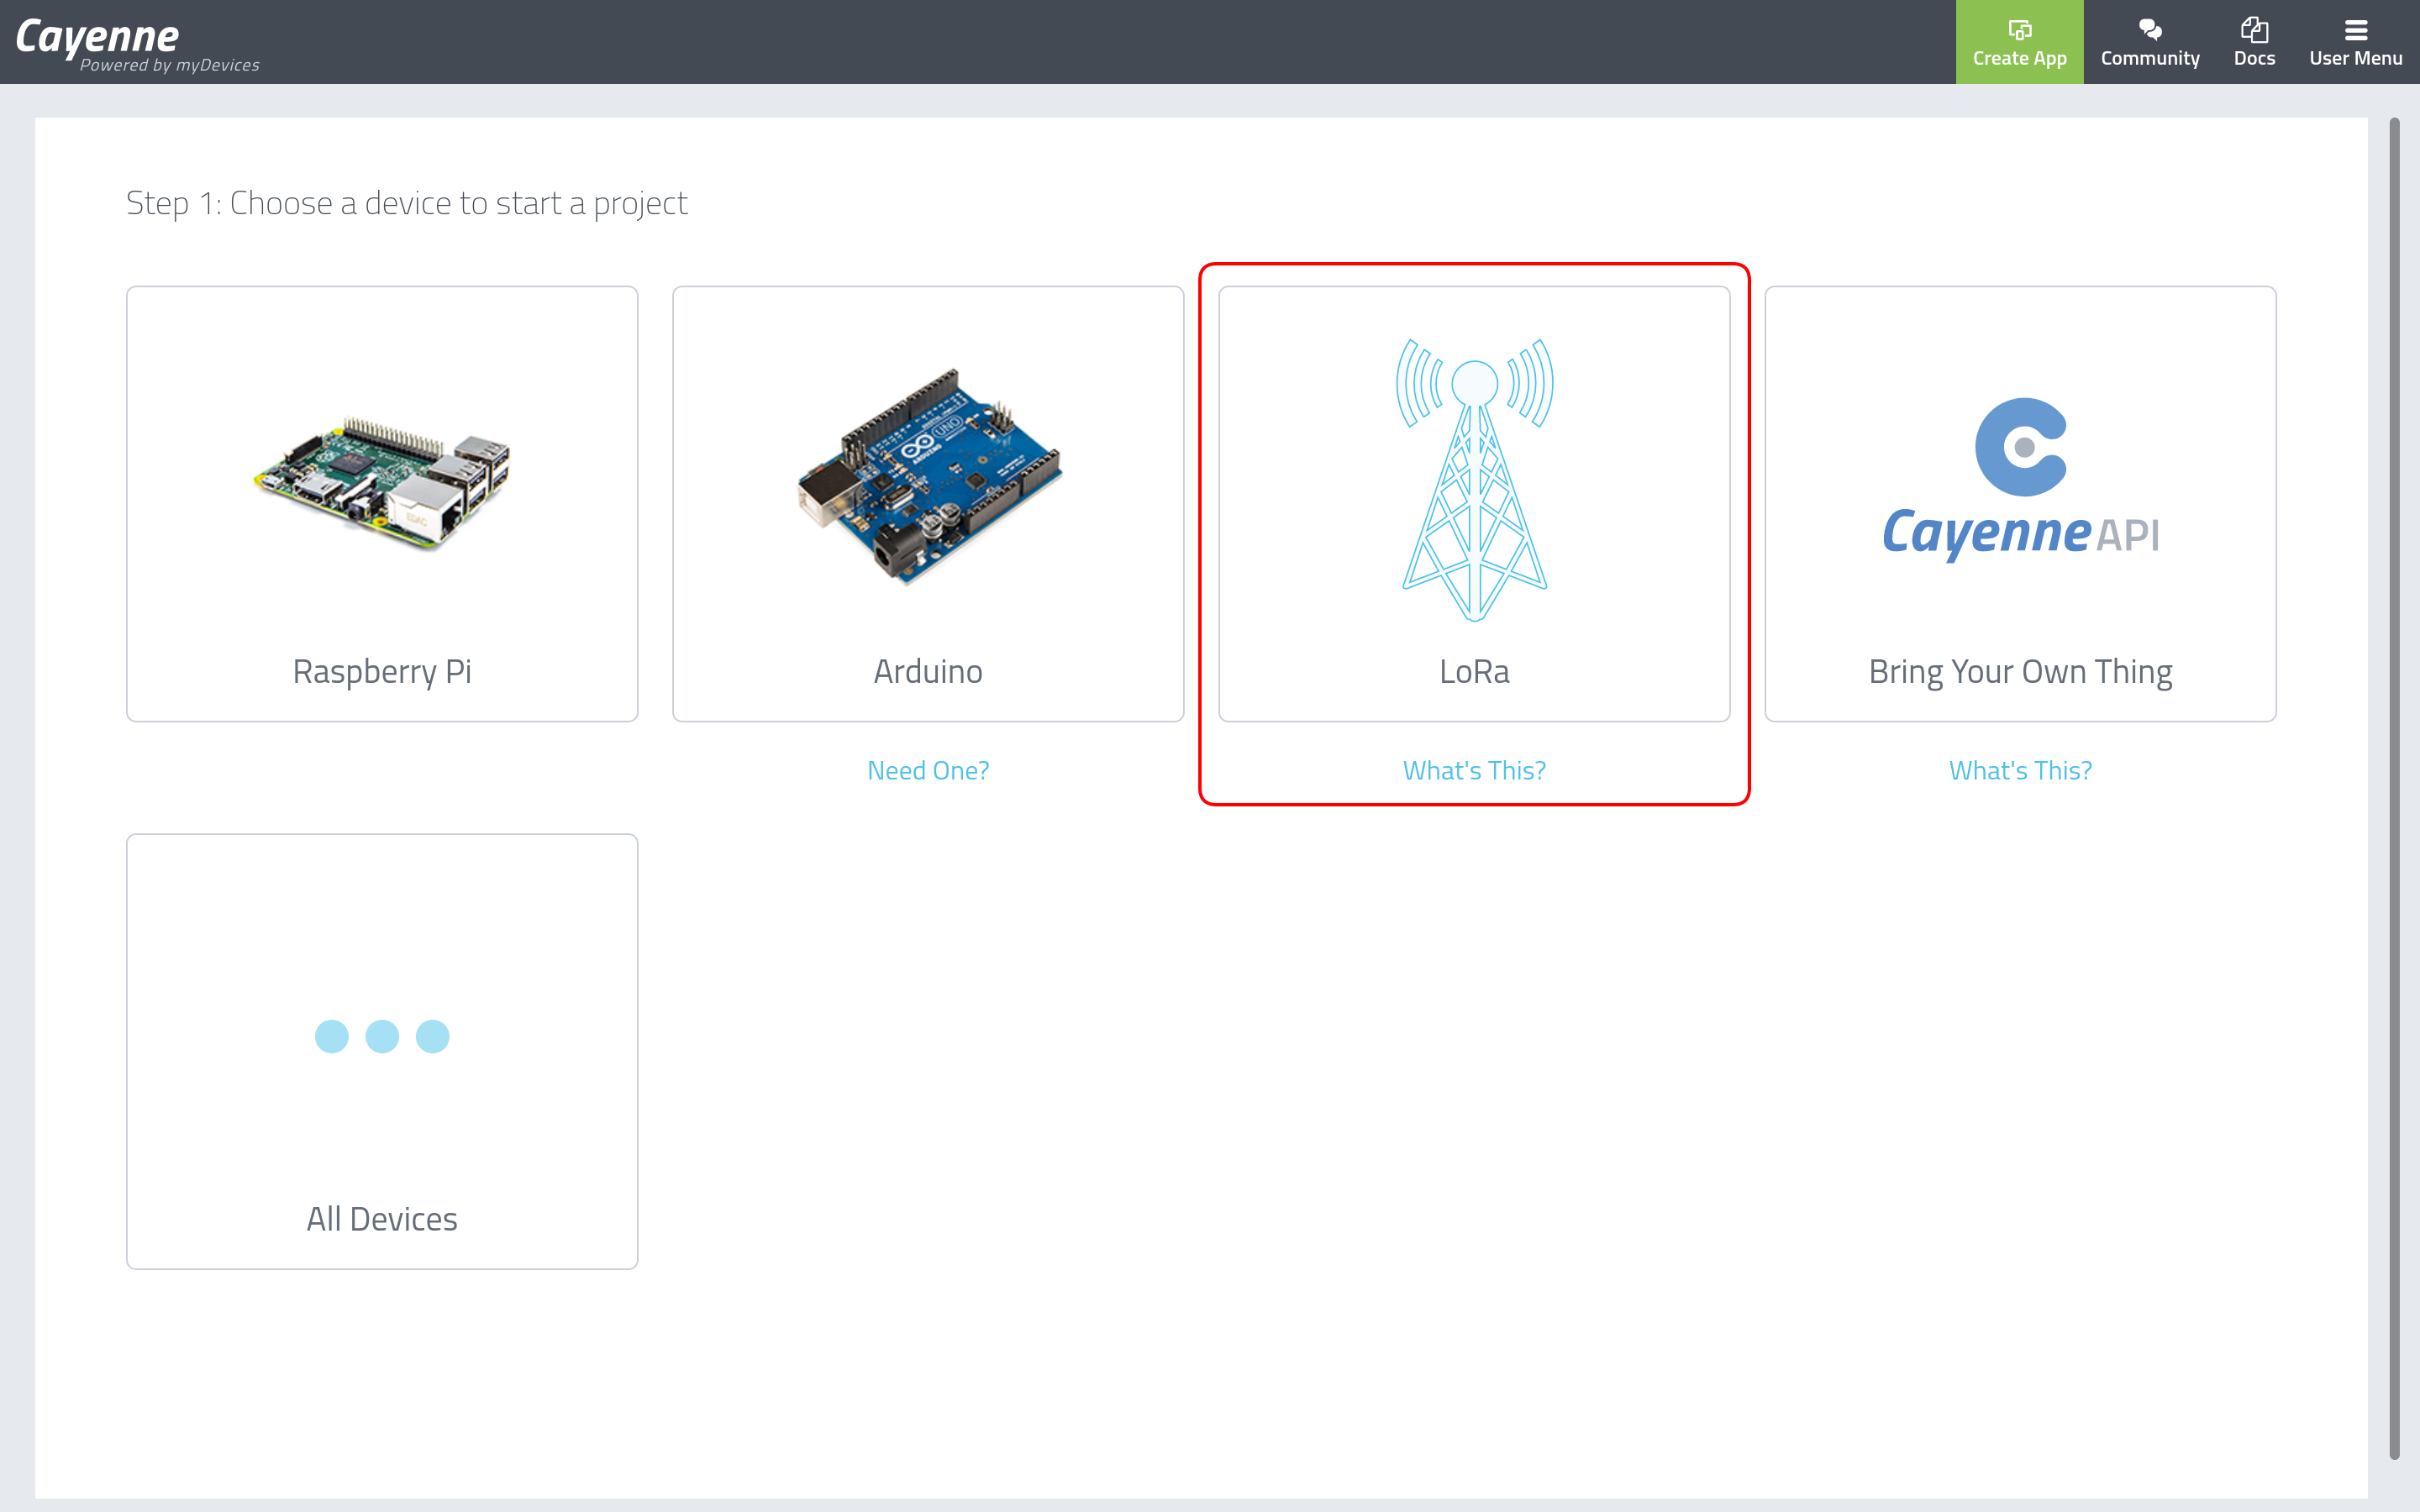The height and width of the screenshot is (1512, 2420).
Task: Open the Docs pages icon
Action: [2254, 30]
